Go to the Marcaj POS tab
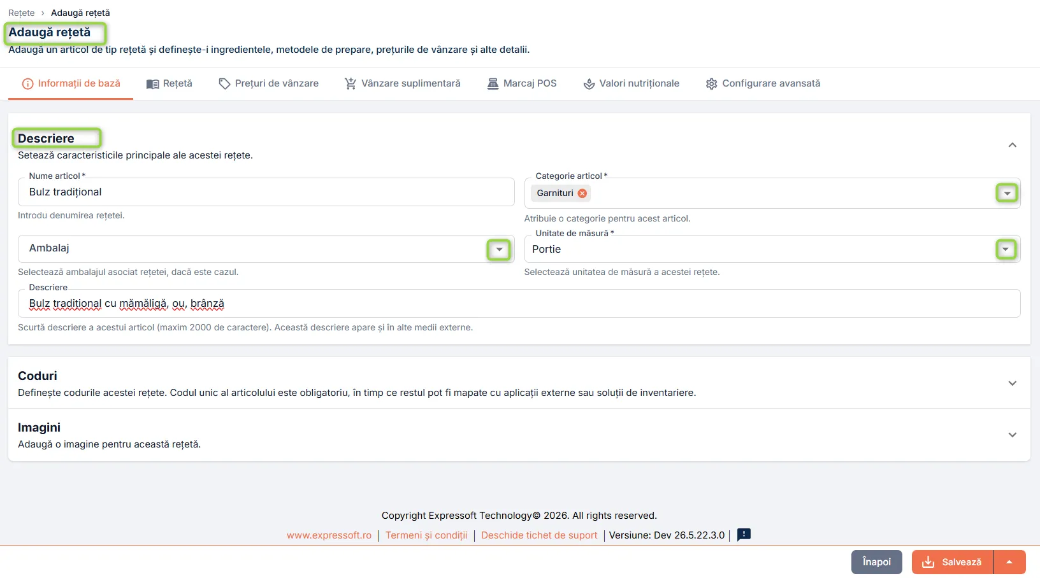This screenshot has width=1040, height=578. pos(521,83)
